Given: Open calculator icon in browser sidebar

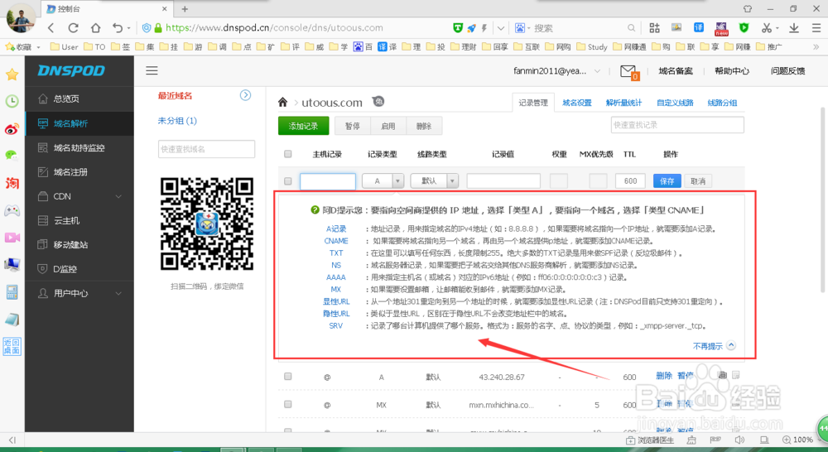Looking at the screenshot, I should point(12,291).
